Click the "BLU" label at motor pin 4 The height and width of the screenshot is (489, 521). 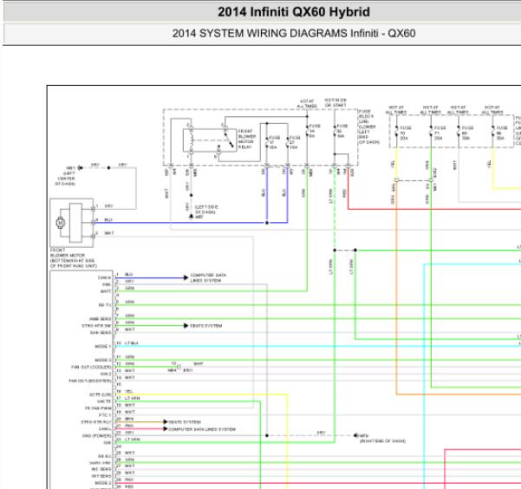click(108, 219)
